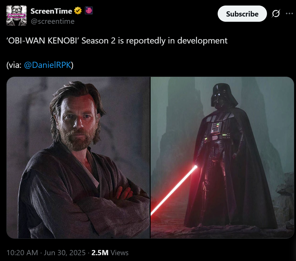Image resolution: width=296 pixels, height=261 pixels.
Task: Open the ScreenTime profile avatar
Action: [17, 16]
